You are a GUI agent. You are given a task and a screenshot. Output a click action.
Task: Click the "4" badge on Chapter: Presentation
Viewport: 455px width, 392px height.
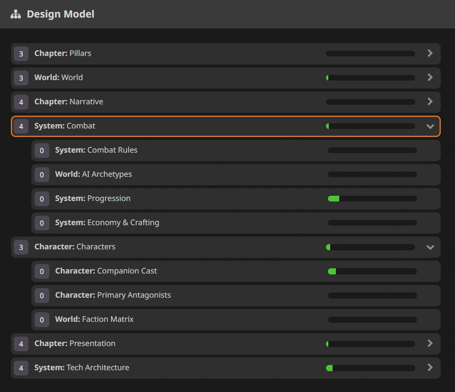coord(21,344)
